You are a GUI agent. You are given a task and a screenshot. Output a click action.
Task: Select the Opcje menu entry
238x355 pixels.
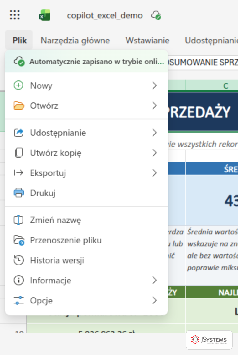tap(86, 301)
